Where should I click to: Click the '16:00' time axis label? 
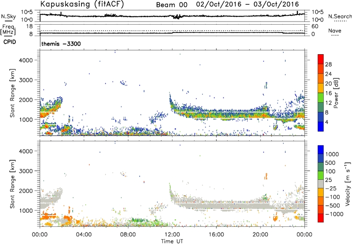(216, 235)
